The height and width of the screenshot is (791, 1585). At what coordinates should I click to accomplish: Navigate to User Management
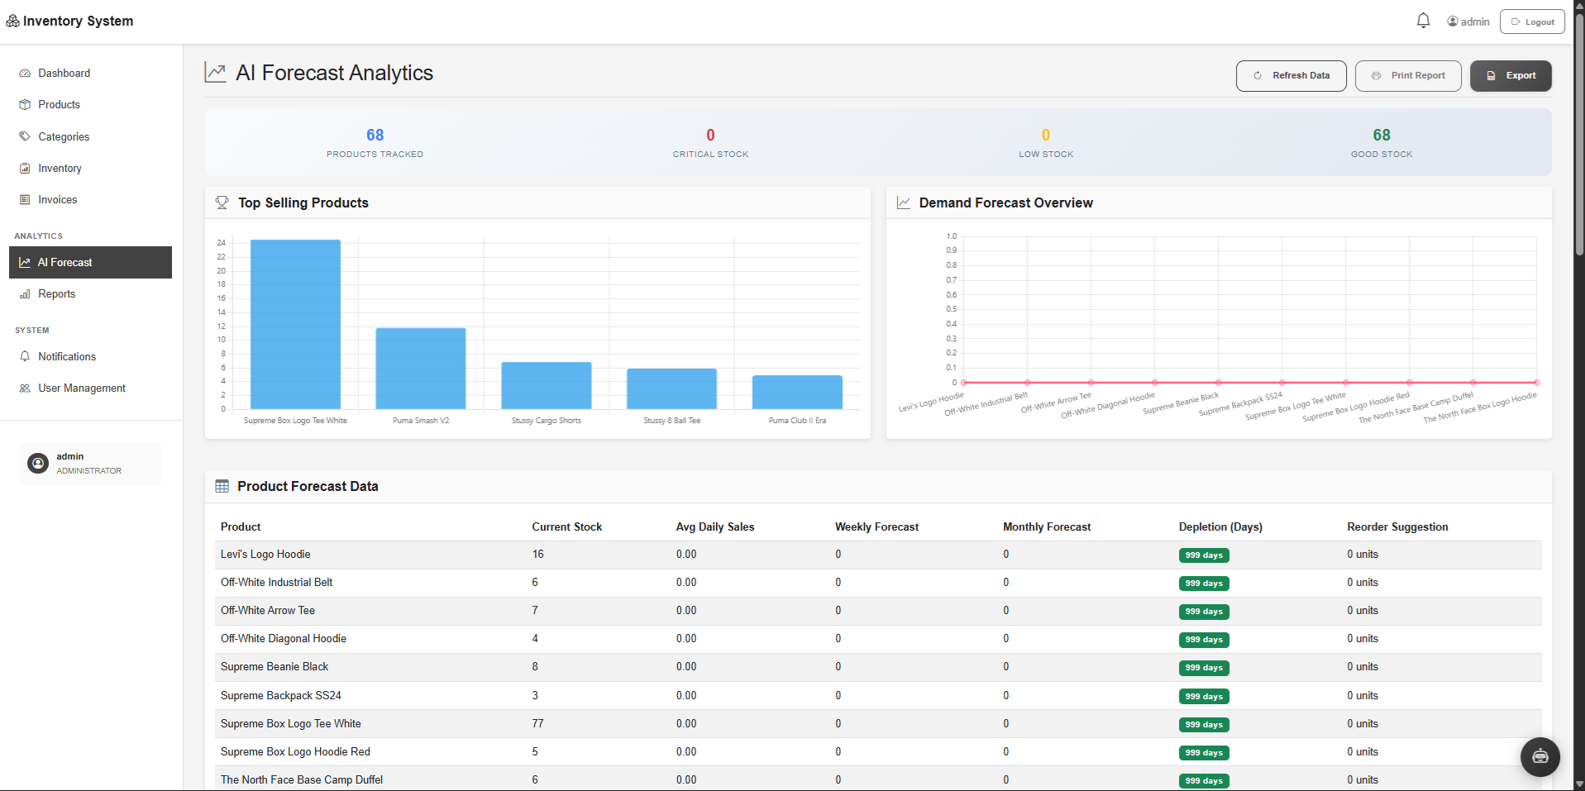coord(82,388)
